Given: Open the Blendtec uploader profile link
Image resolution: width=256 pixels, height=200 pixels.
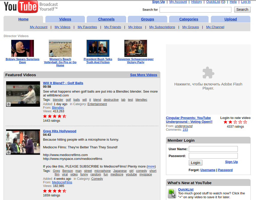Looking at the screenshot, I should 58,108.
